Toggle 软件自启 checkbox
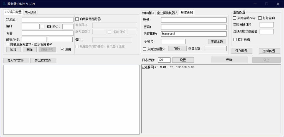This screenshot has width=284, height=137. [235, 40]
